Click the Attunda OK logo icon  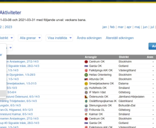coord(86,79)
